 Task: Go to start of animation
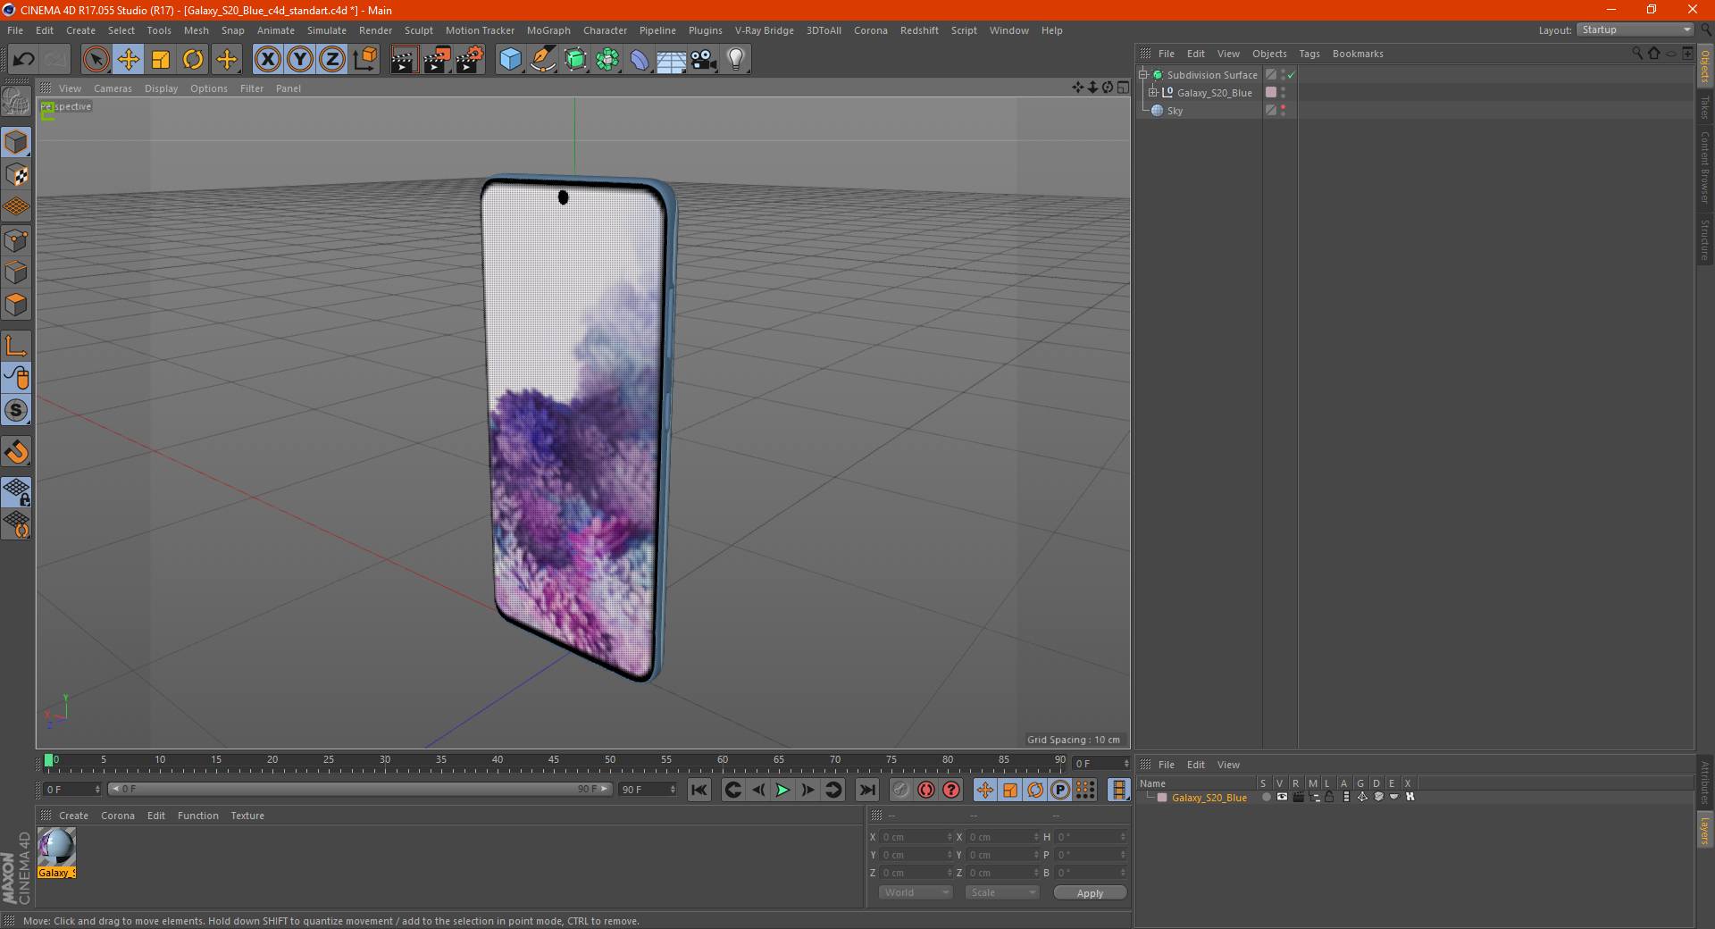click(699, 790)
